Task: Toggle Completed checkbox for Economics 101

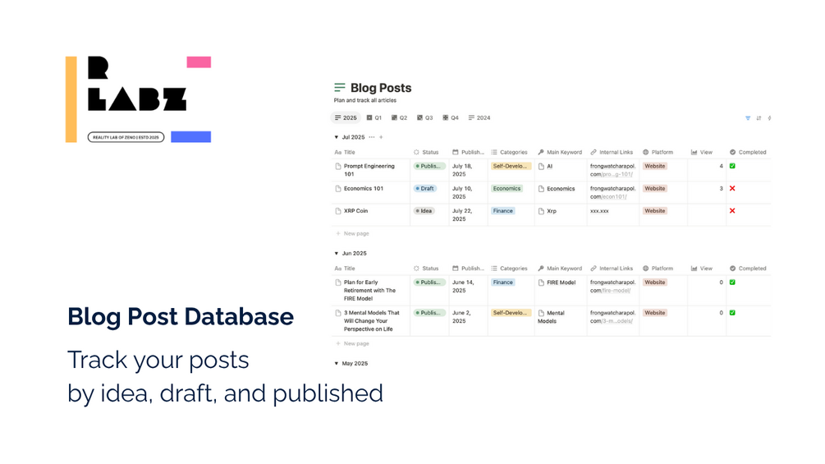Action: pos(732,188)
